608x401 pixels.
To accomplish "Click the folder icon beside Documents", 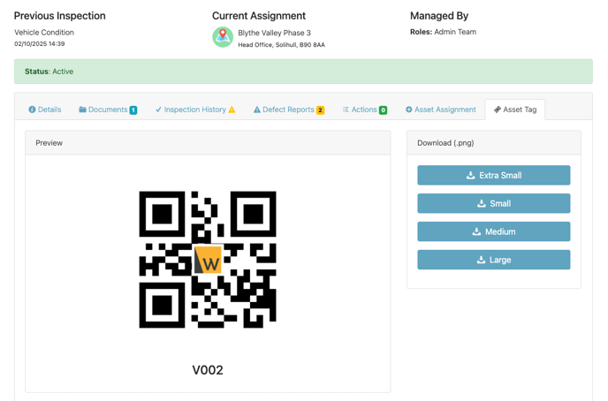I will (82, 110).
